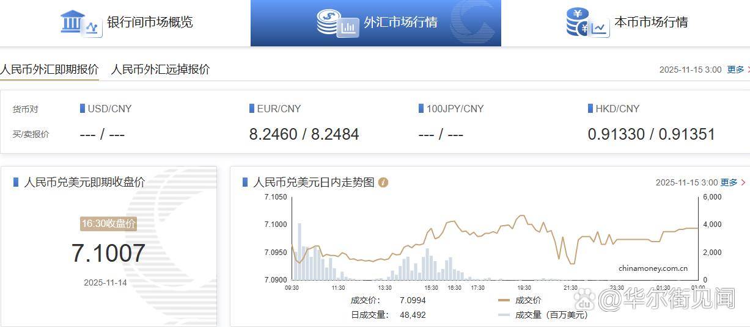Click the info icon beside 人民币兑美元日内走势图

coord(383,182)
